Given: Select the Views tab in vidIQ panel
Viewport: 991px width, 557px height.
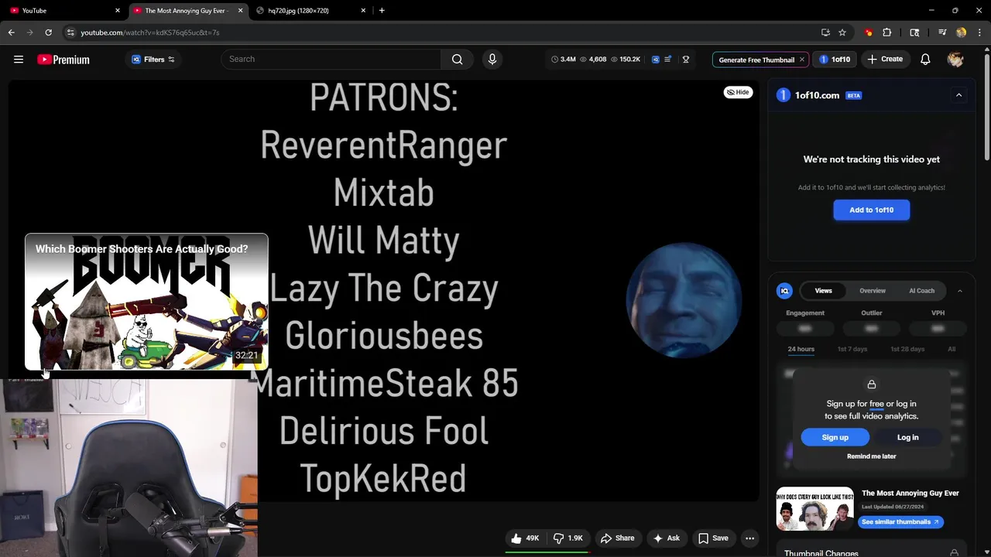Looking at the screenshot, I should pos(823,291).
